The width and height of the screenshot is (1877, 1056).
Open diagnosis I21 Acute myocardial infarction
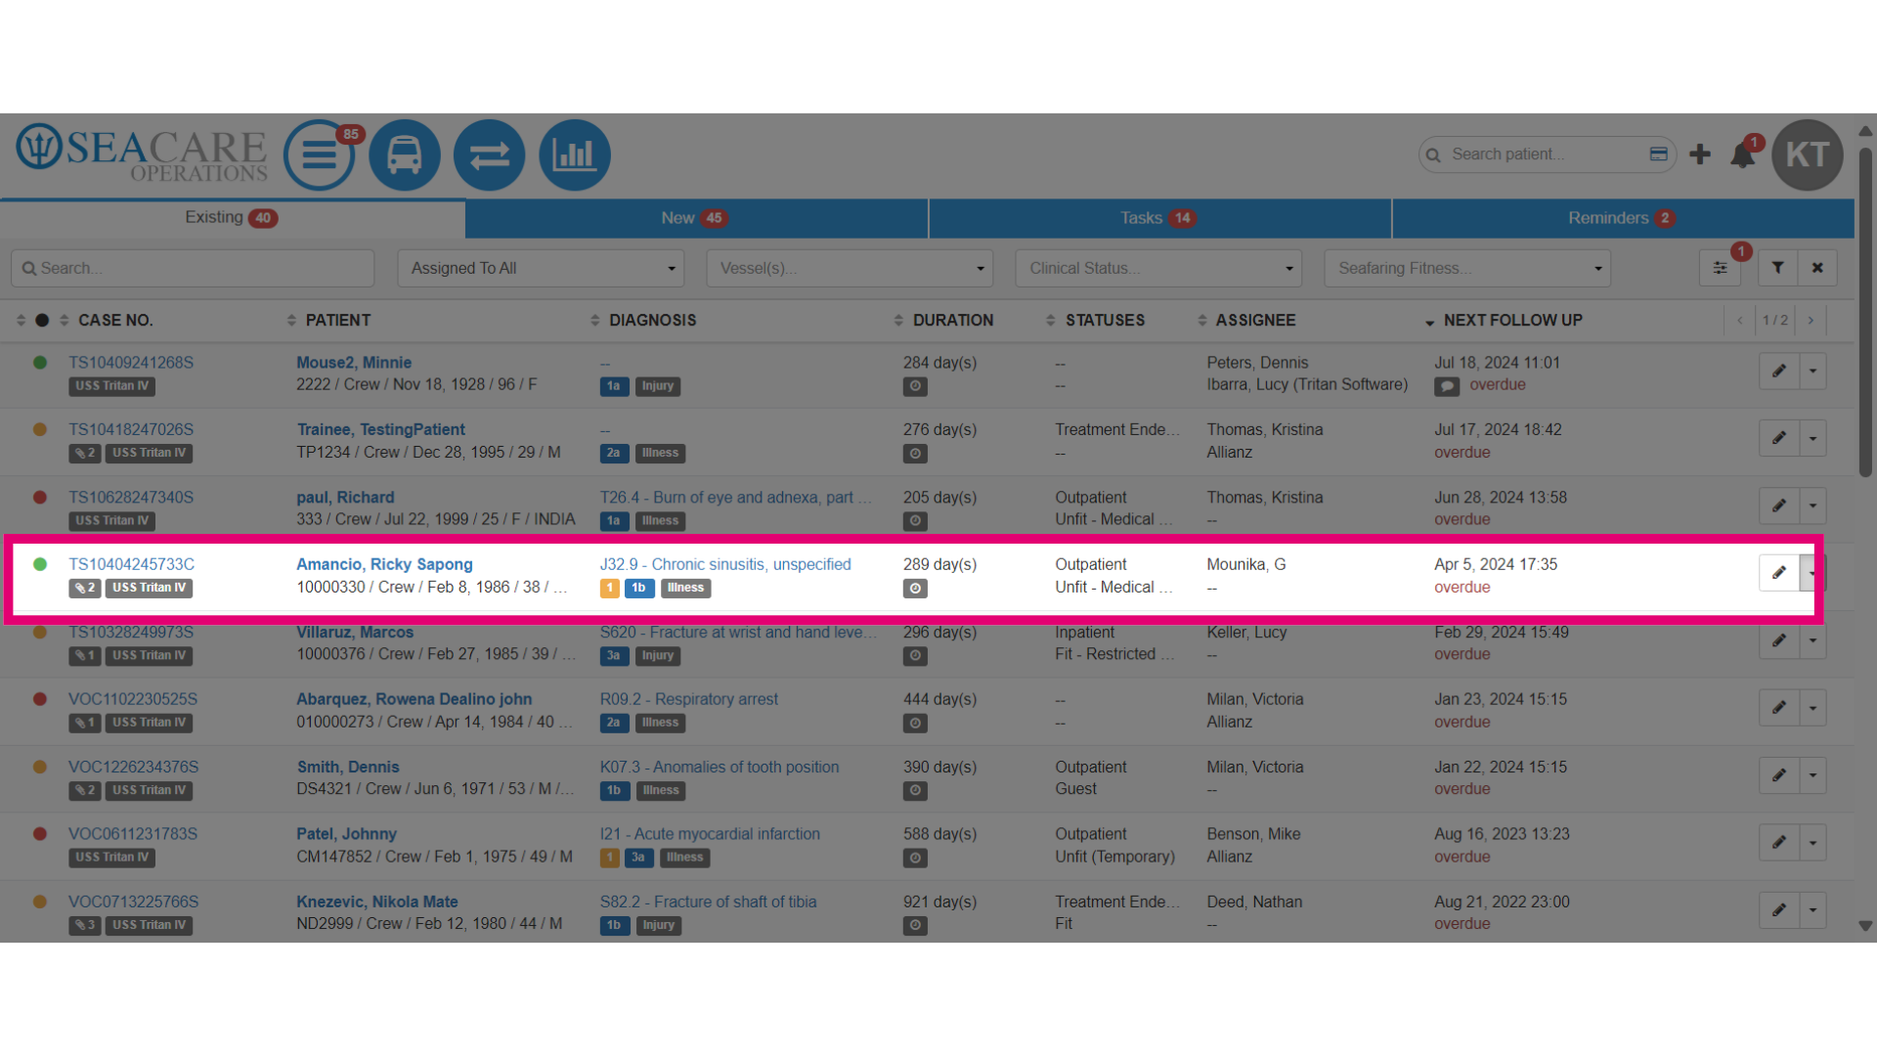point(710,834)
